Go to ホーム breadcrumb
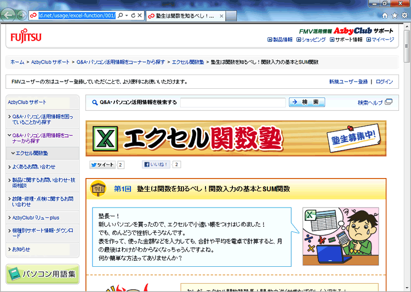Screen dimensions: 411x292 point(17,62)
